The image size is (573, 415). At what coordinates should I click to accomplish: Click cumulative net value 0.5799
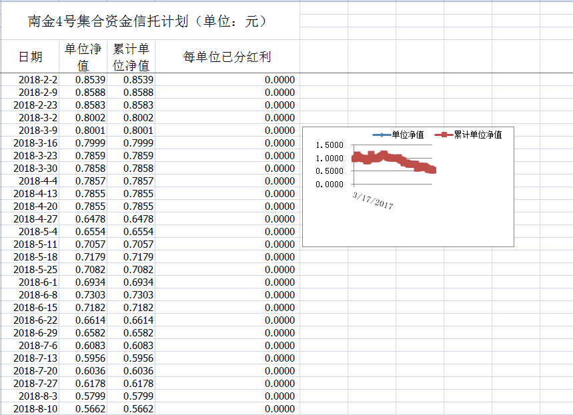pos(131,396)
